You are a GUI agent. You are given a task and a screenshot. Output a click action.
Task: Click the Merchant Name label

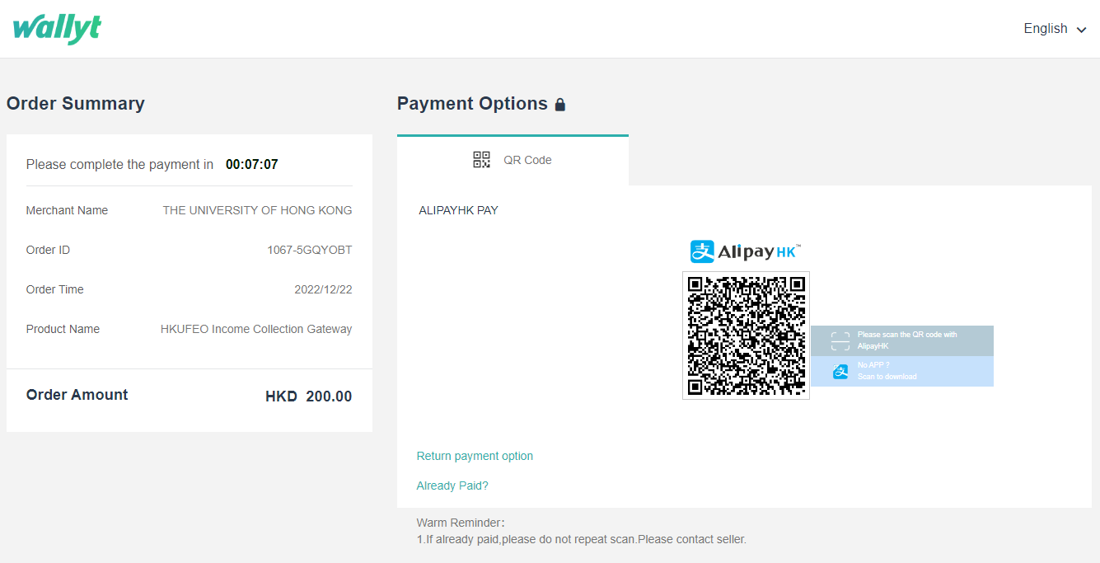click(67, 210)
